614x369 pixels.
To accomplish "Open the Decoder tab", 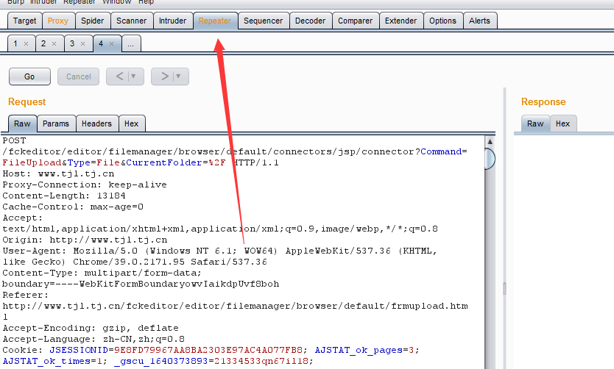I will [x=310, y=21].
